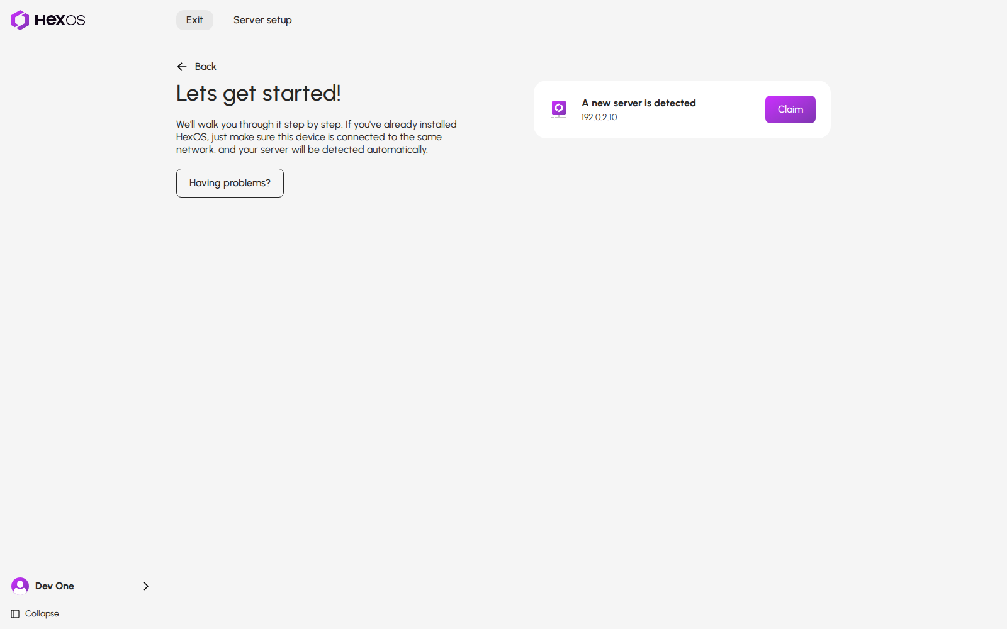Screen dimensions: 1007x629
Task: Claim the newly detected server
Action: click(790, 109)
